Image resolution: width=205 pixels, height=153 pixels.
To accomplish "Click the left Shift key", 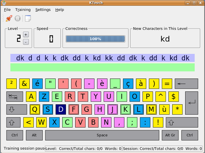I will tap(13, 122).
